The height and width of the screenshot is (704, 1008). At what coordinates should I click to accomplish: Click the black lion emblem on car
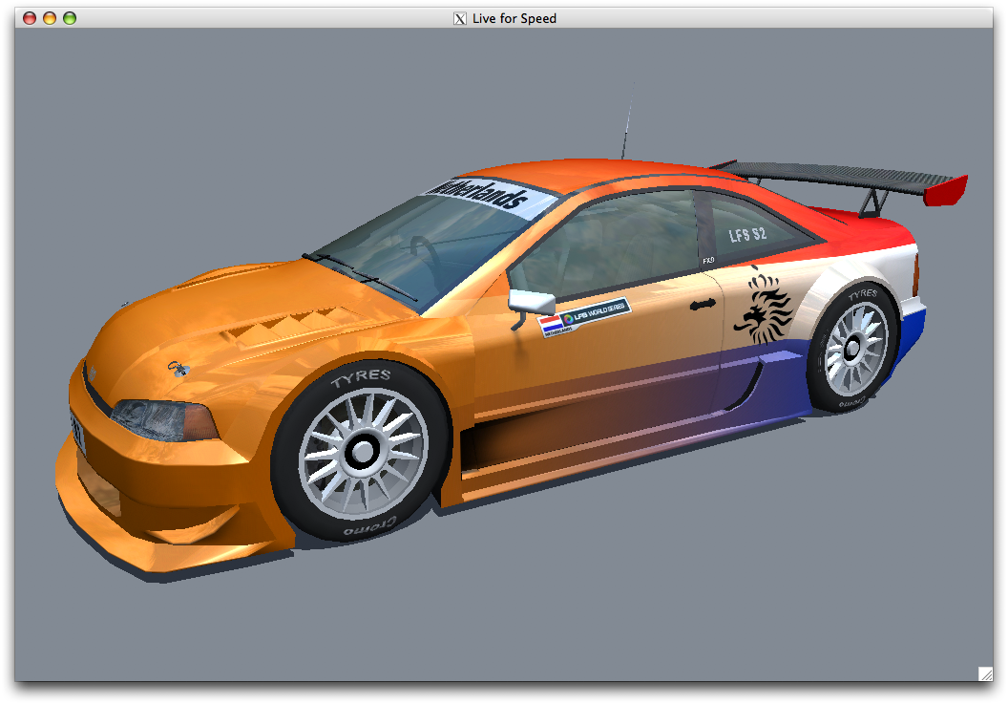tap(763, 307)
